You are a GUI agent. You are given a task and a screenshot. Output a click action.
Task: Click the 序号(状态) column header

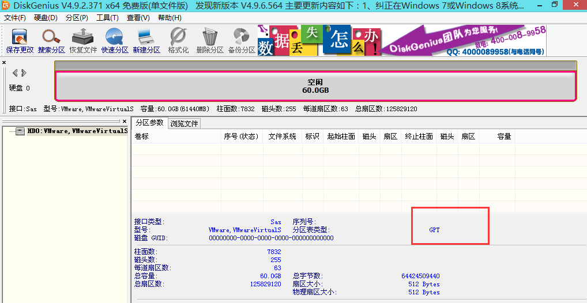pyautogui.click(x=242, y=137)
